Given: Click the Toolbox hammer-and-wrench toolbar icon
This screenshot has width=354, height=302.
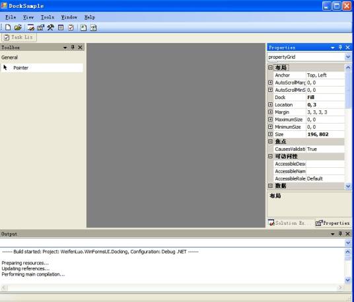Looking at the screenshot, I should pos(51,28).
